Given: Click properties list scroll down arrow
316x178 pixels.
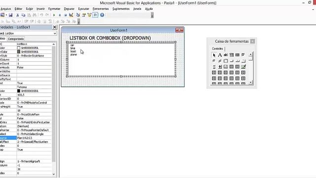Looking at the screenshot, I should [54, 174].
